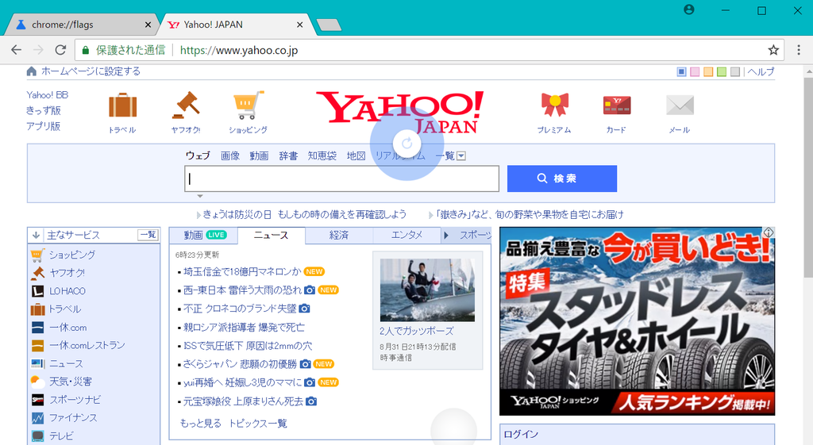This screenshot has width=813, height=445.
Task: Click the ヤフオク! gavel icon in services list
Action: coord(37,273)
